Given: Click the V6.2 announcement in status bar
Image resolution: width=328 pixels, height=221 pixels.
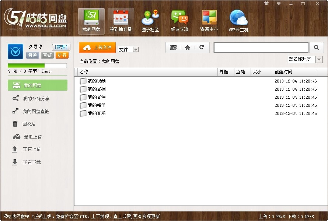Looking at the screenshot, I should [x=82, y=217].
